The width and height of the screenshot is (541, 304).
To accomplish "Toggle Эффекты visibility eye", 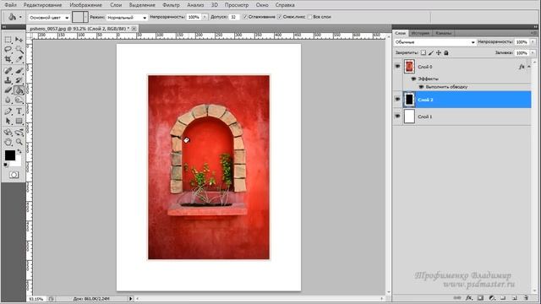I will pyautogui.click(x=413, y=79).
